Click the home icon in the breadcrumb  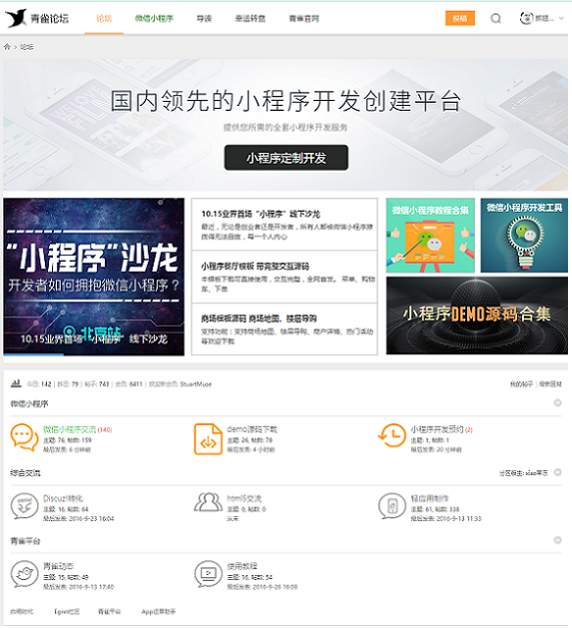[7, 47]
